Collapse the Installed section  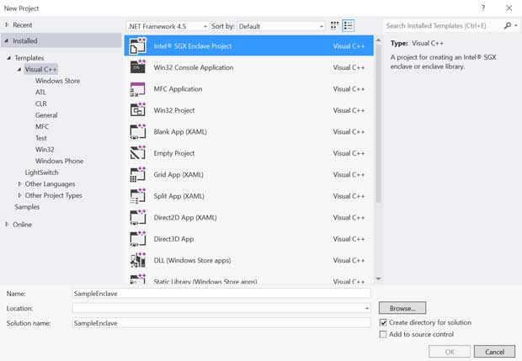[7, 40]
